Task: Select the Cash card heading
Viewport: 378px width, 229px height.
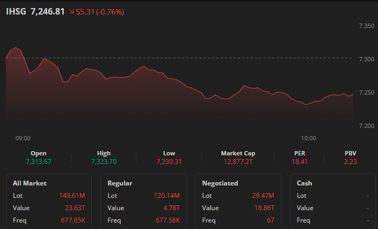Action: pyautogui.click(x=304, y=183)
